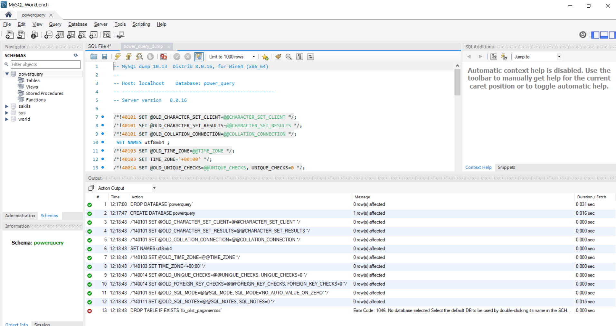
Task: Go back in context help history
Action: pyautogui.click(x=469, y=57)
